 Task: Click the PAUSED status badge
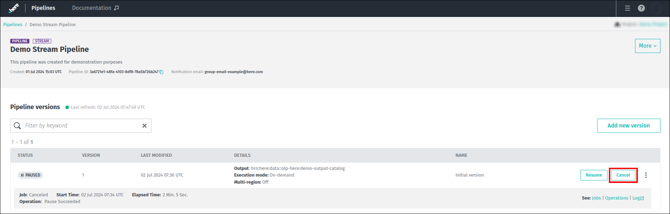click(x=30, y=175)
